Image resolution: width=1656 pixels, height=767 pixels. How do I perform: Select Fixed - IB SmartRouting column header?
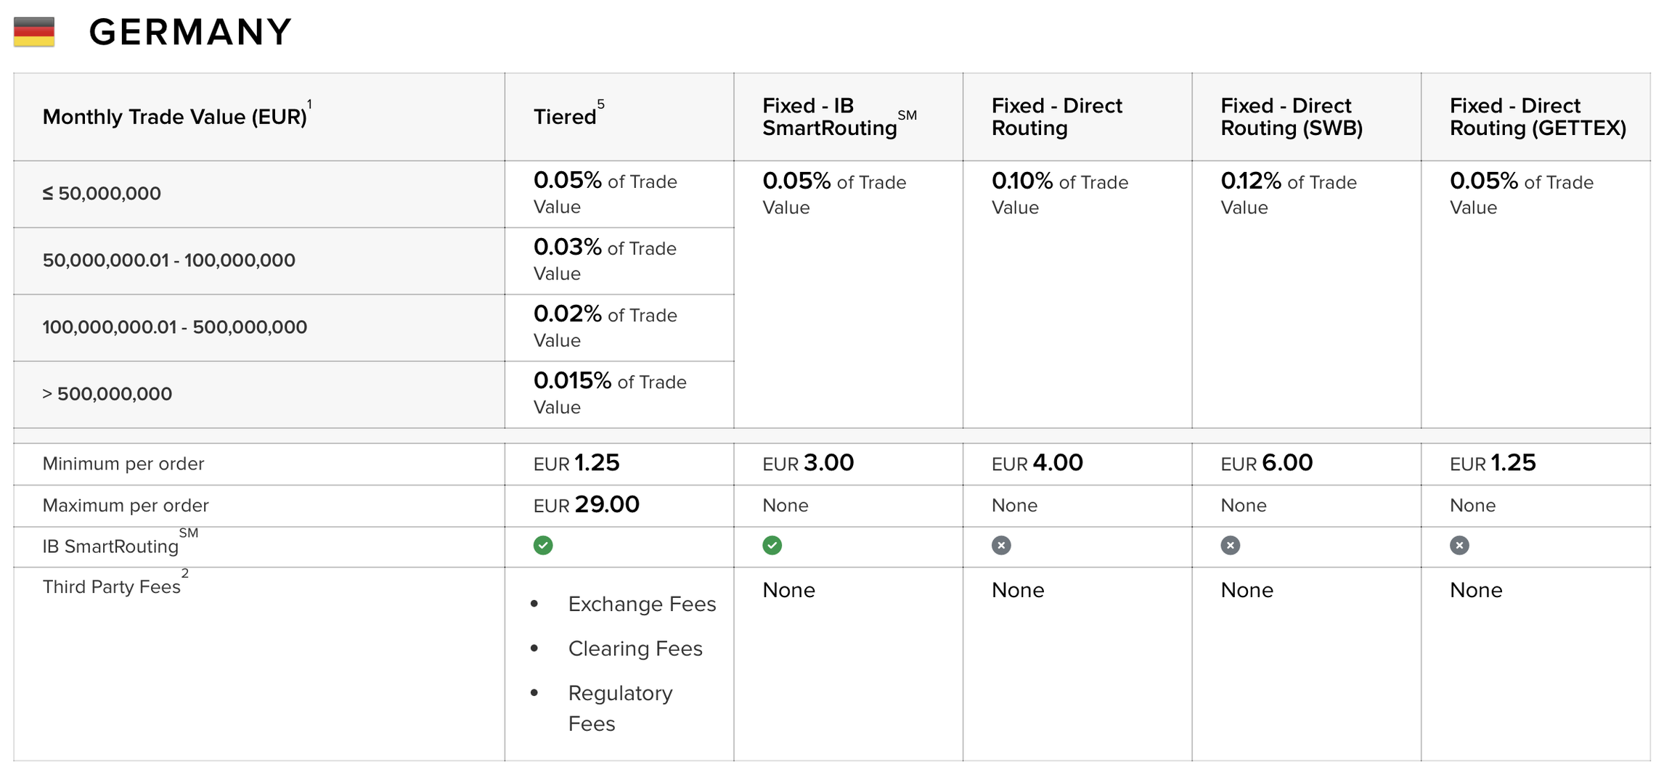tap(829, 117)
